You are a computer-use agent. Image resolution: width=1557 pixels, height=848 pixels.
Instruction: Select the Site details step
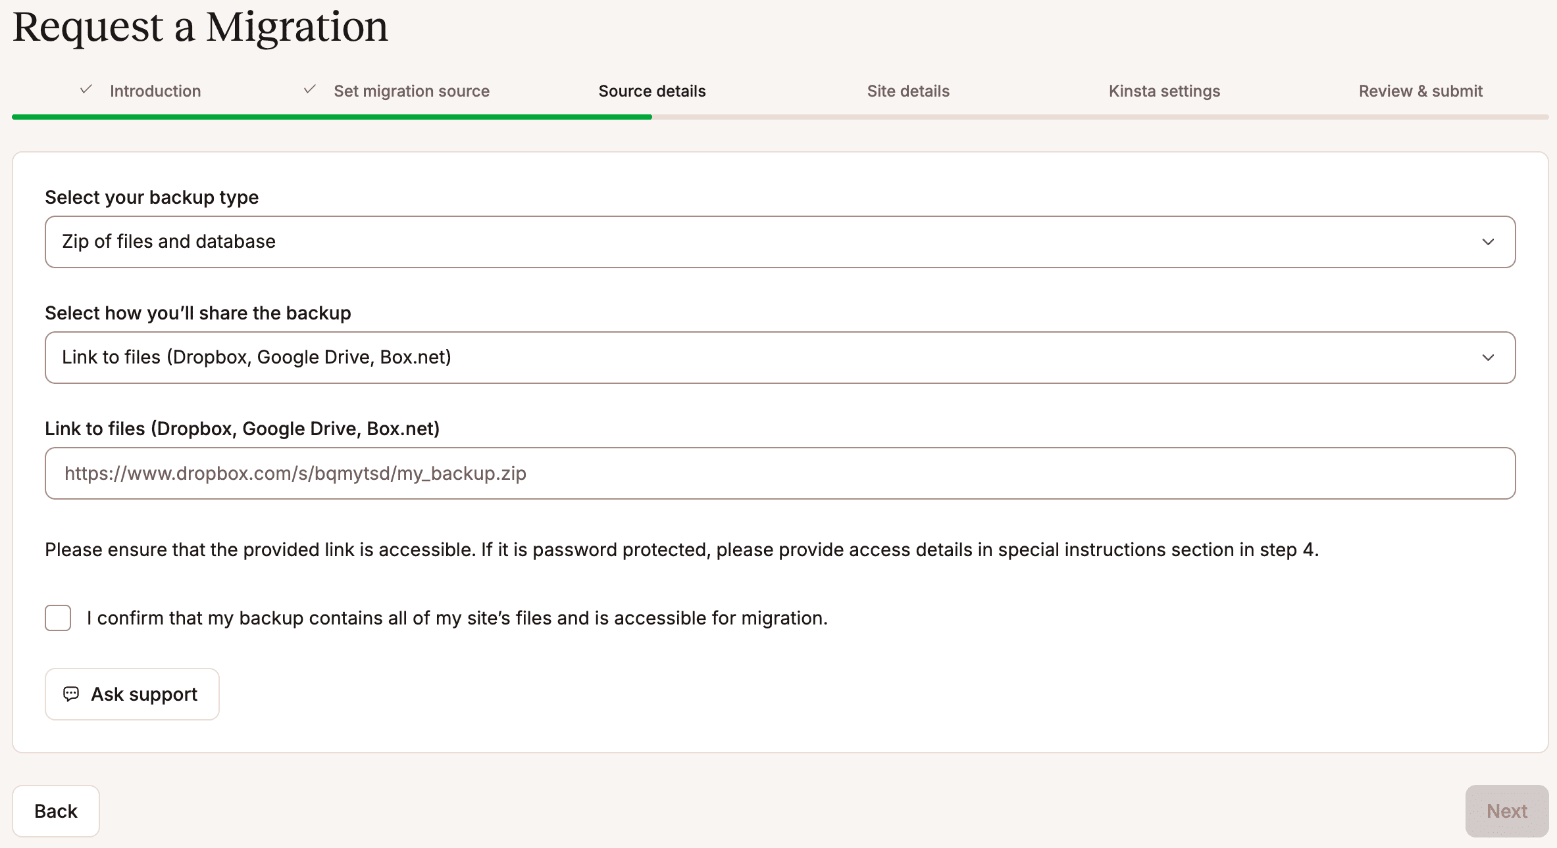click(x=908, y=91)
